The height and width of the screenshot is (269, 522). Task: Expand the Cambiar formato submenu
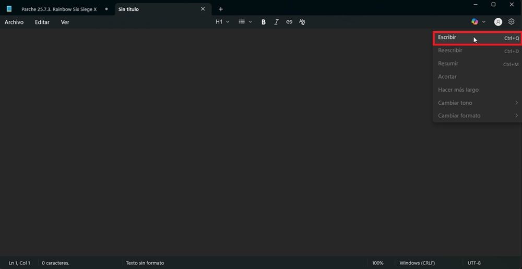point(477,116)
